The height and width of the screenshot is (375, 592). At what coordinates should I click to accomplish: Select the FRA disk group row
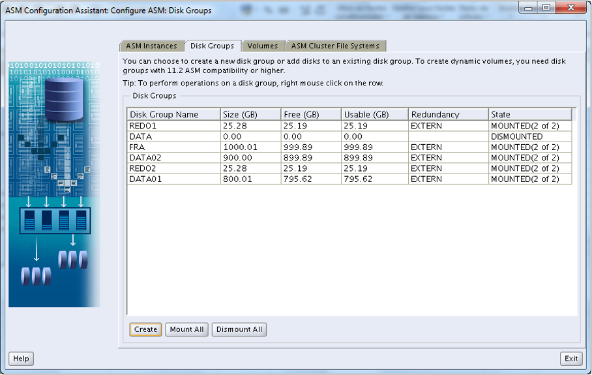[349, 147]
